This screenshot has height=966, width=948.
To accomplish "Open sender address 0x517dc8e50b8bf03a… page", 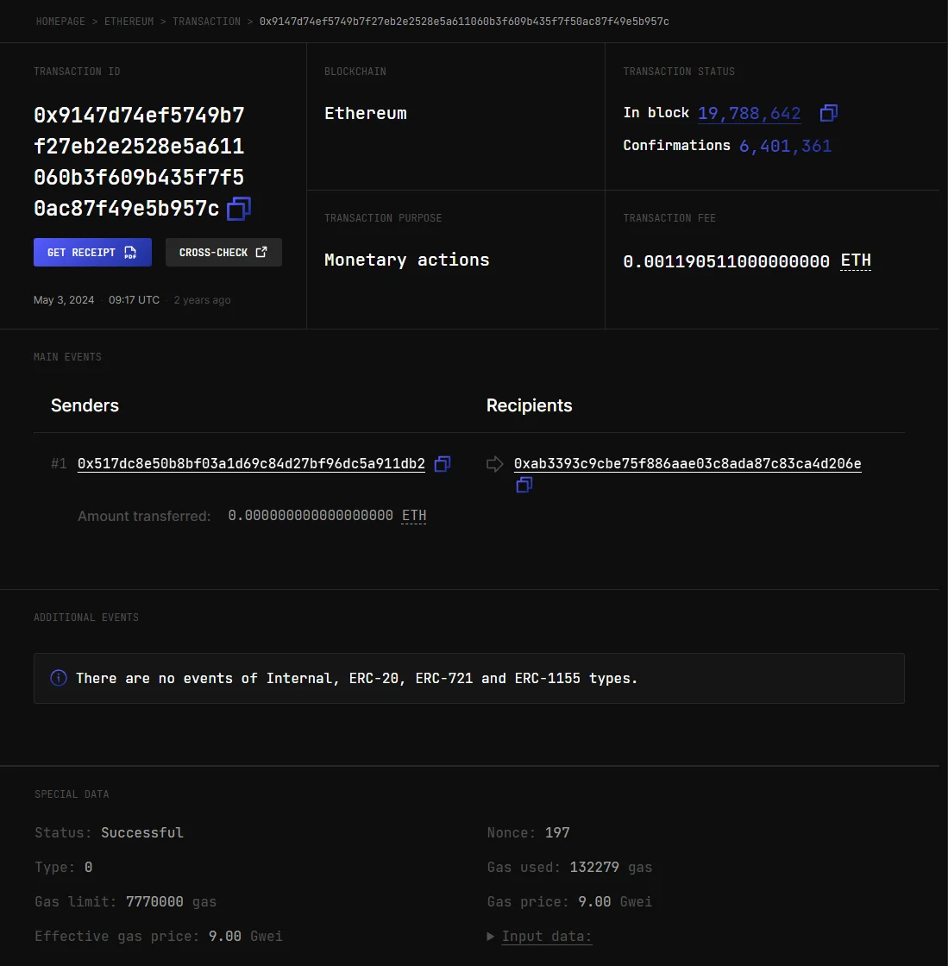I will (251, 464).
